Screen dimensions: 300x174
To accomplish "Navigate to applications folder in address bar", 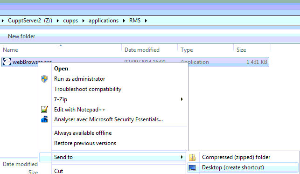I will pyautogui.click(x=104, y=21).
